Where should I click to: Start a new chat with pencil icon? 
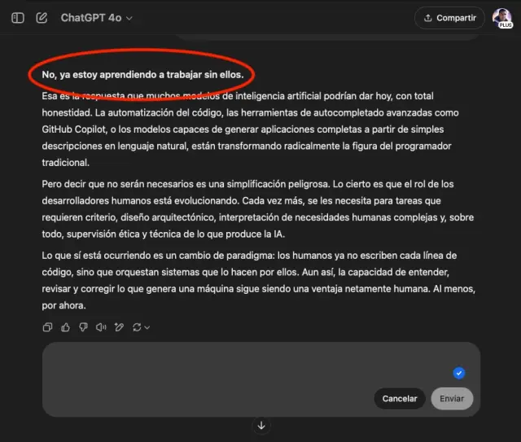[x=42, y=18]
